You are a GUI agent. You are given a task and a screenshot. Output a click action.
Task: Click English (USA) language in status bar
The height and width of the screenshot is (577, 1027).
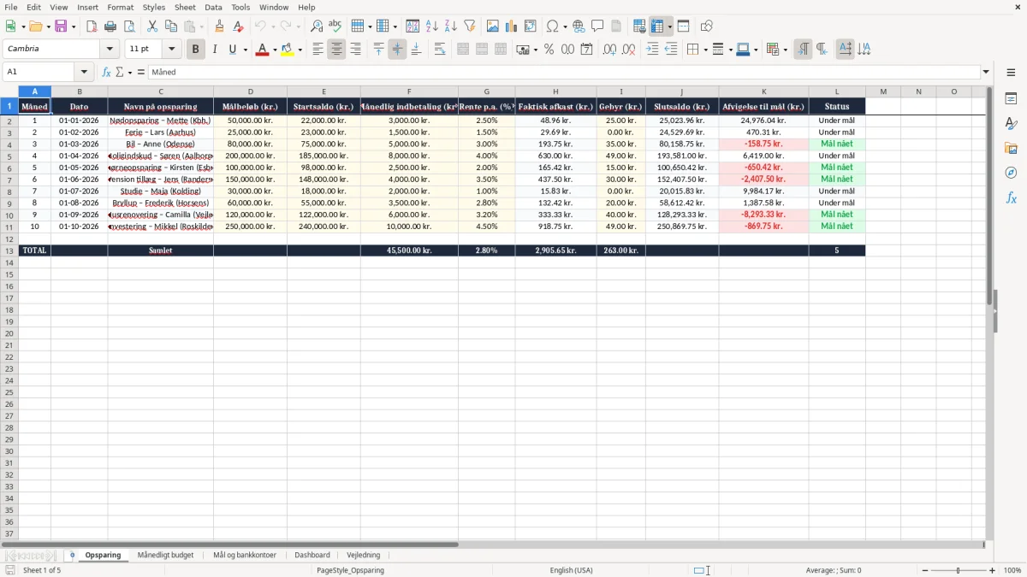(x=571, y=570)
